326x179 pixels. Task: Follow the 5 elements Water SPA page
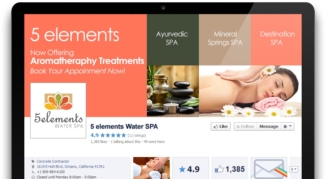click(x=245, y=126)
